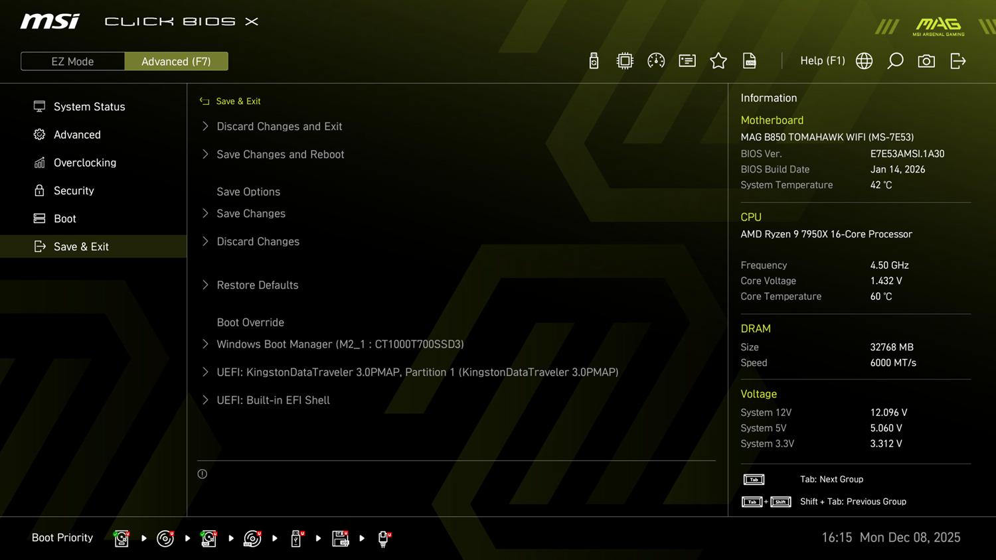Click the globe language icon
996x560 pixels.
864,61
